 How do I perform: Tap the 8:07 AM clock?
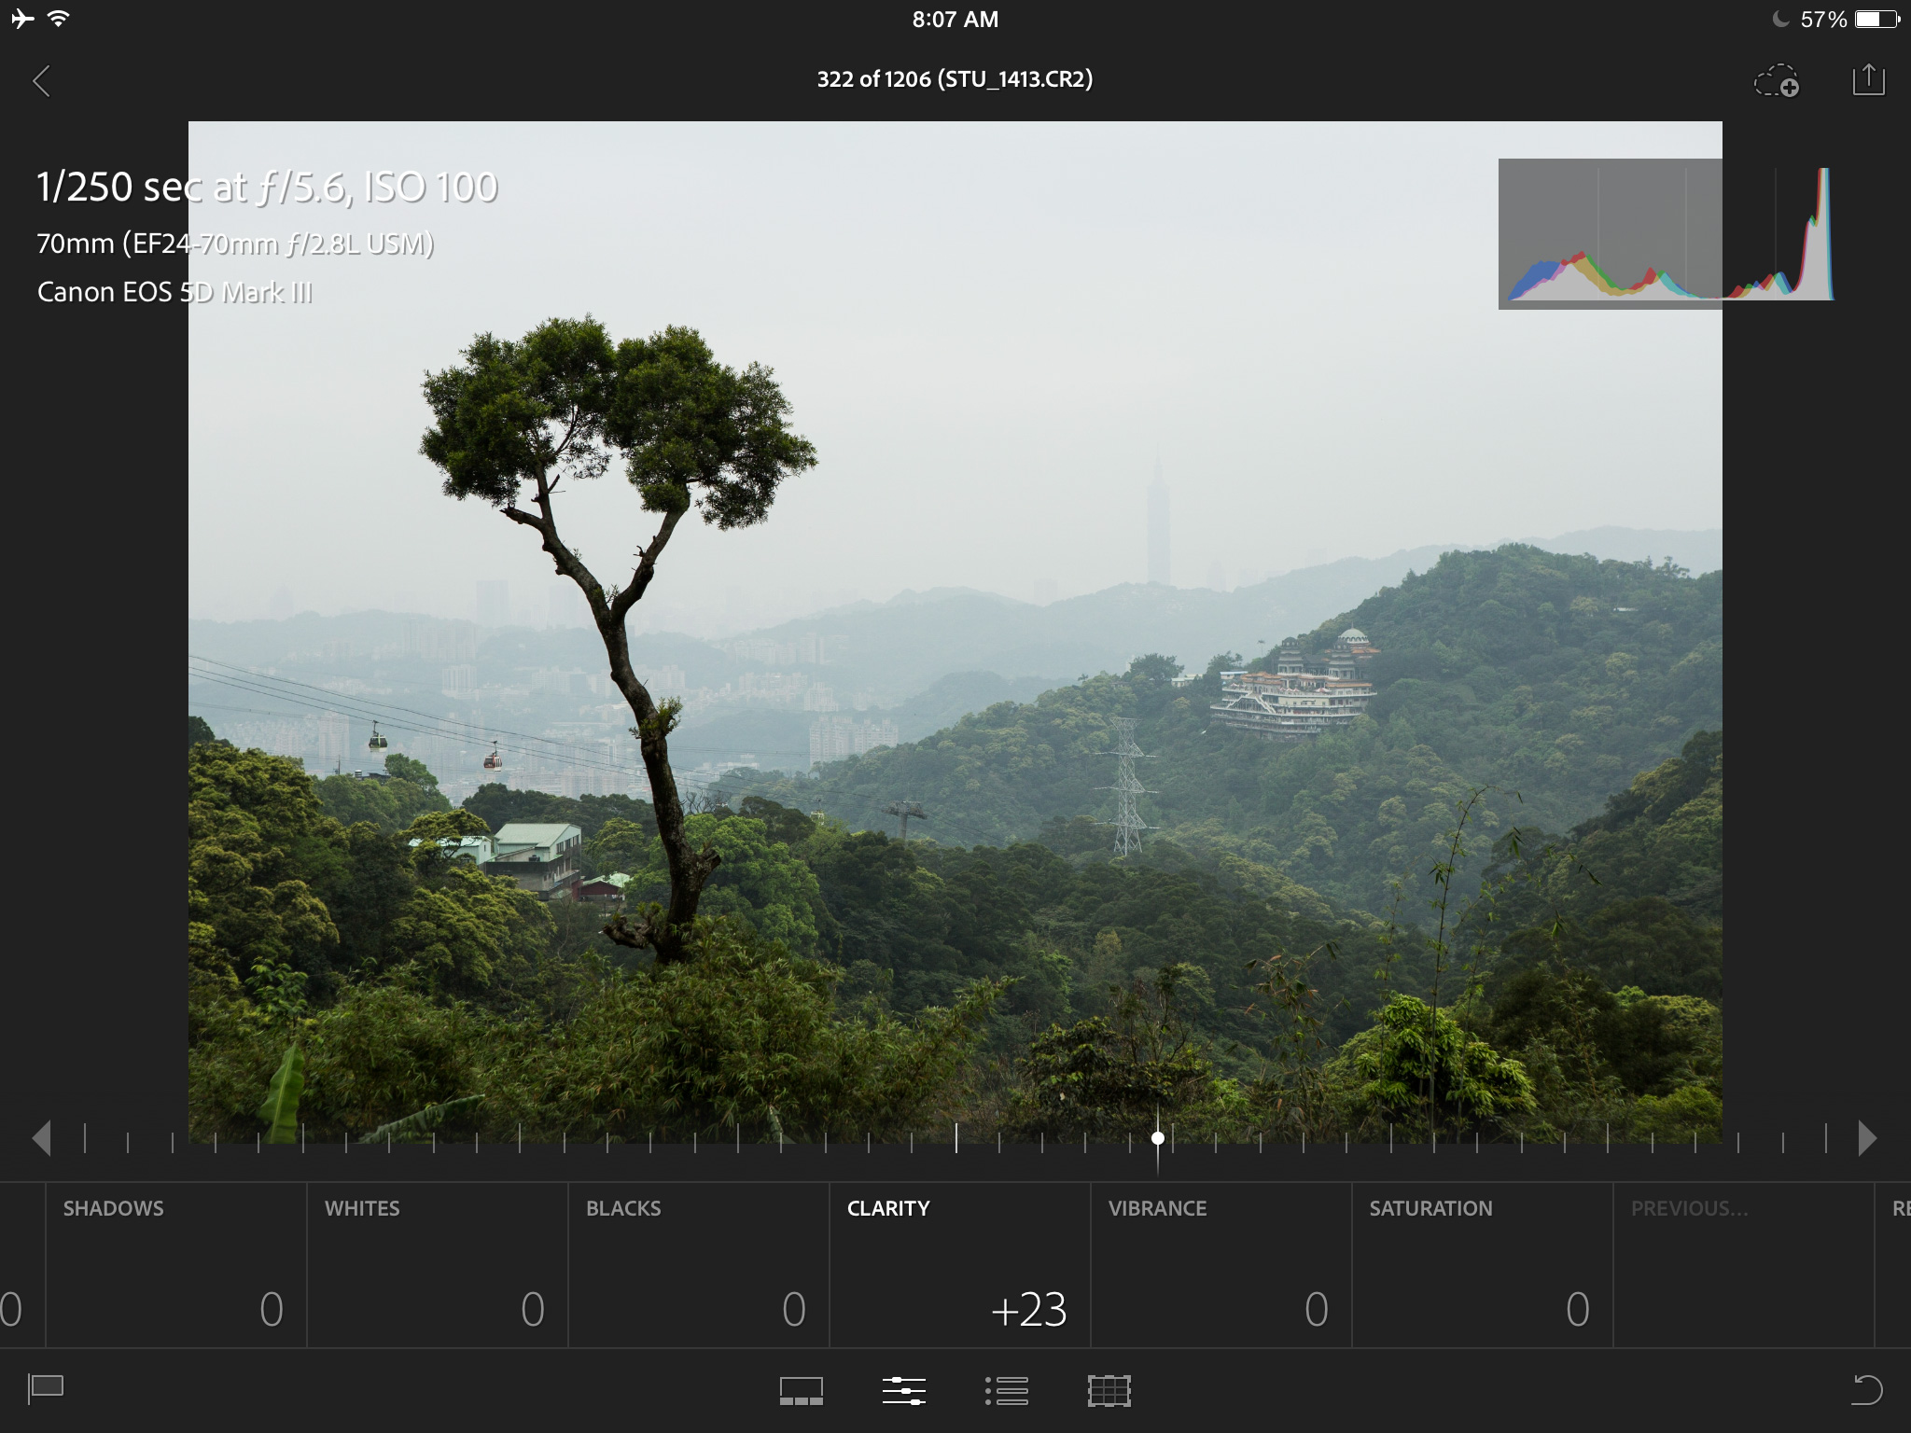[955, 20]
